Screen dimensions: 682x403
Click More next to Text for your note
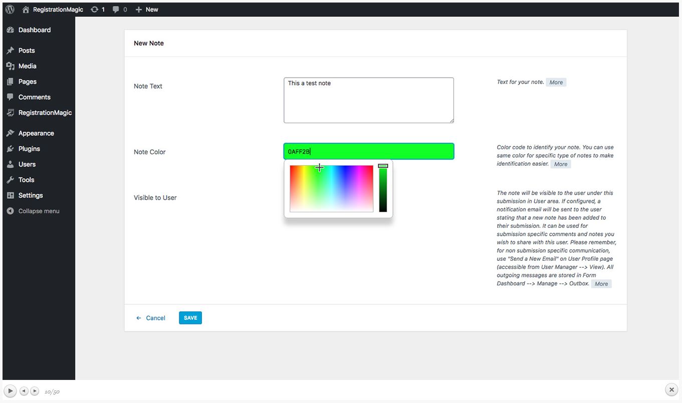click(x=556, y=82)
